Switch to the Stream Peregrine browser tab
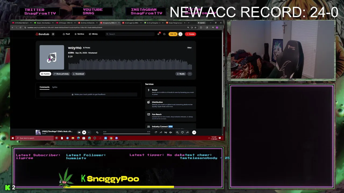The image size is (344, 193). pos(175,23)
